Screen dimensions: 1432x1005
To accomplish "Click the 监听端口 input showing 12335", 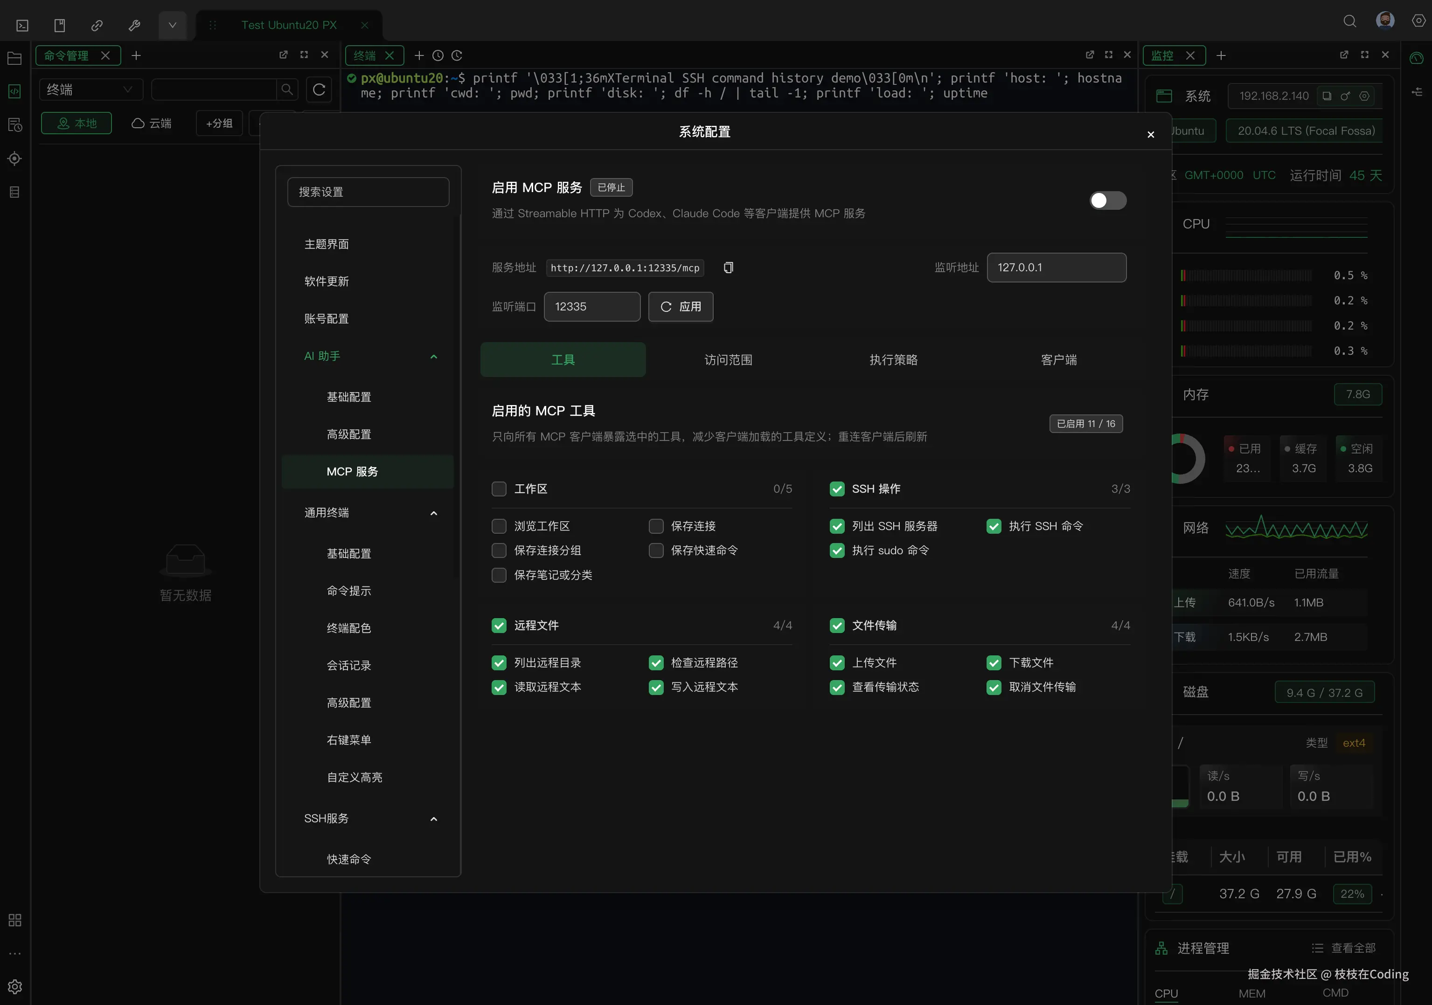I will pos(592,307).
